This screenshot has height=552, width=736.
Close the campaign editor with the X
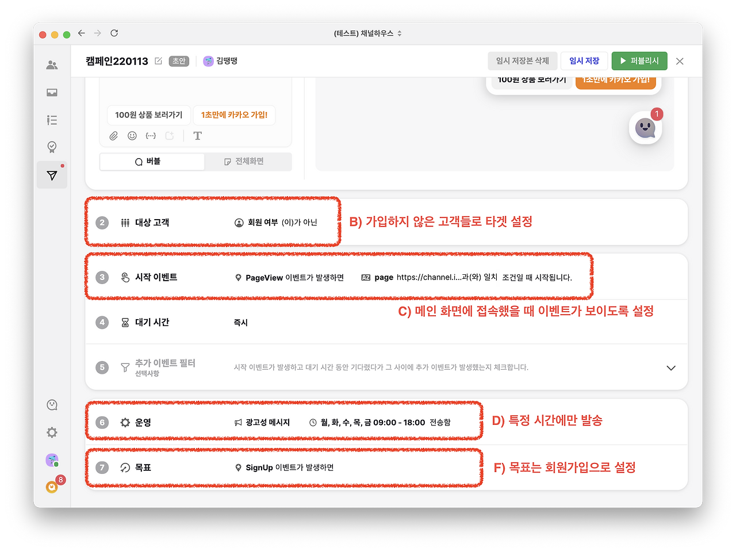[680, 61]
